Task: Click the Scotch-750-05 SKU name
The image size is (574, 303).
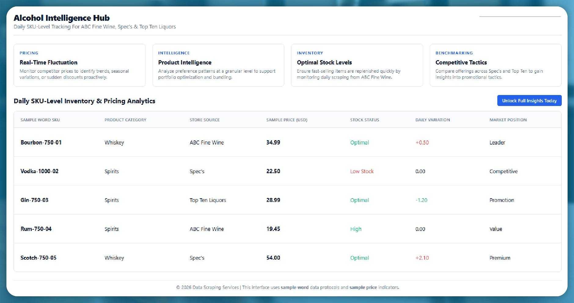Action: coord(38,258)
